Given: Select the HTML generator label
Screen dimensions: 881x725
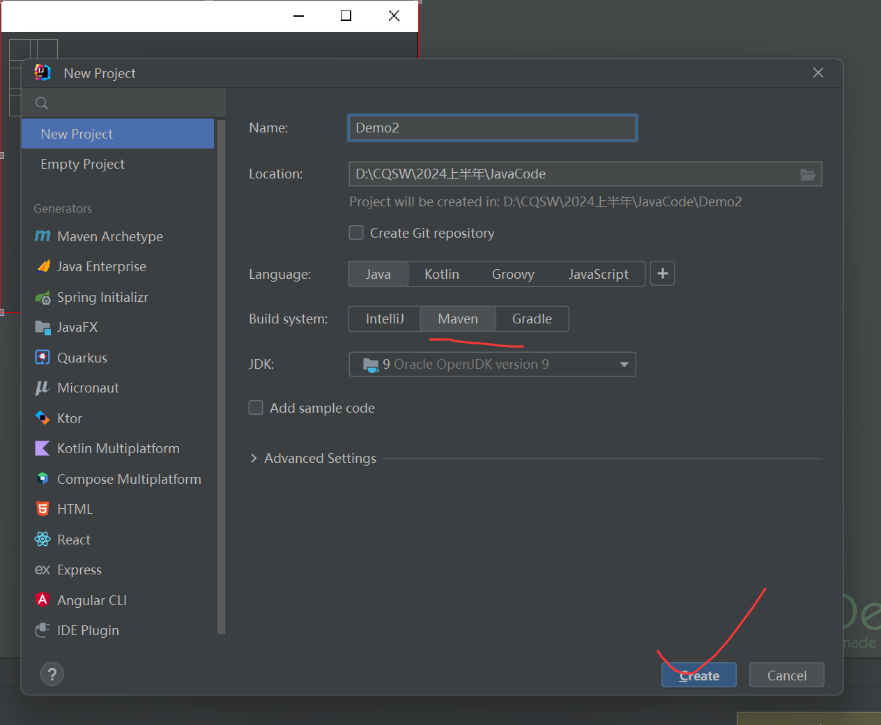Looking at the screenshot, I should tap(75, 509).
